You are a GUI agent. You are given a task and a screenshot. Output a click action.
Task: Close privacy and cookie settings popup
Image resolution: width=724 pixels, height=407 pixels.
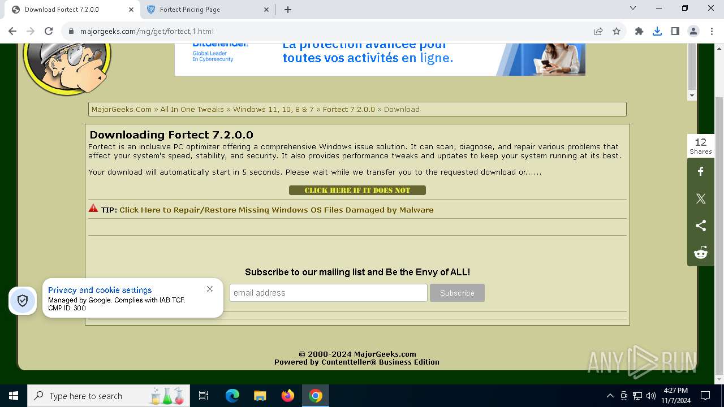(x=210, y=289)
